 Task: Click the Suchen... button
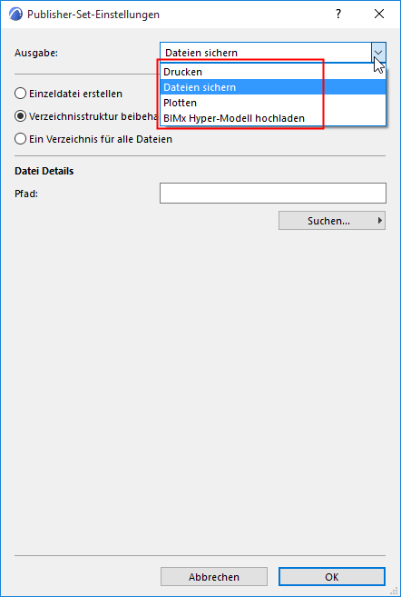(x=328, y=221)
